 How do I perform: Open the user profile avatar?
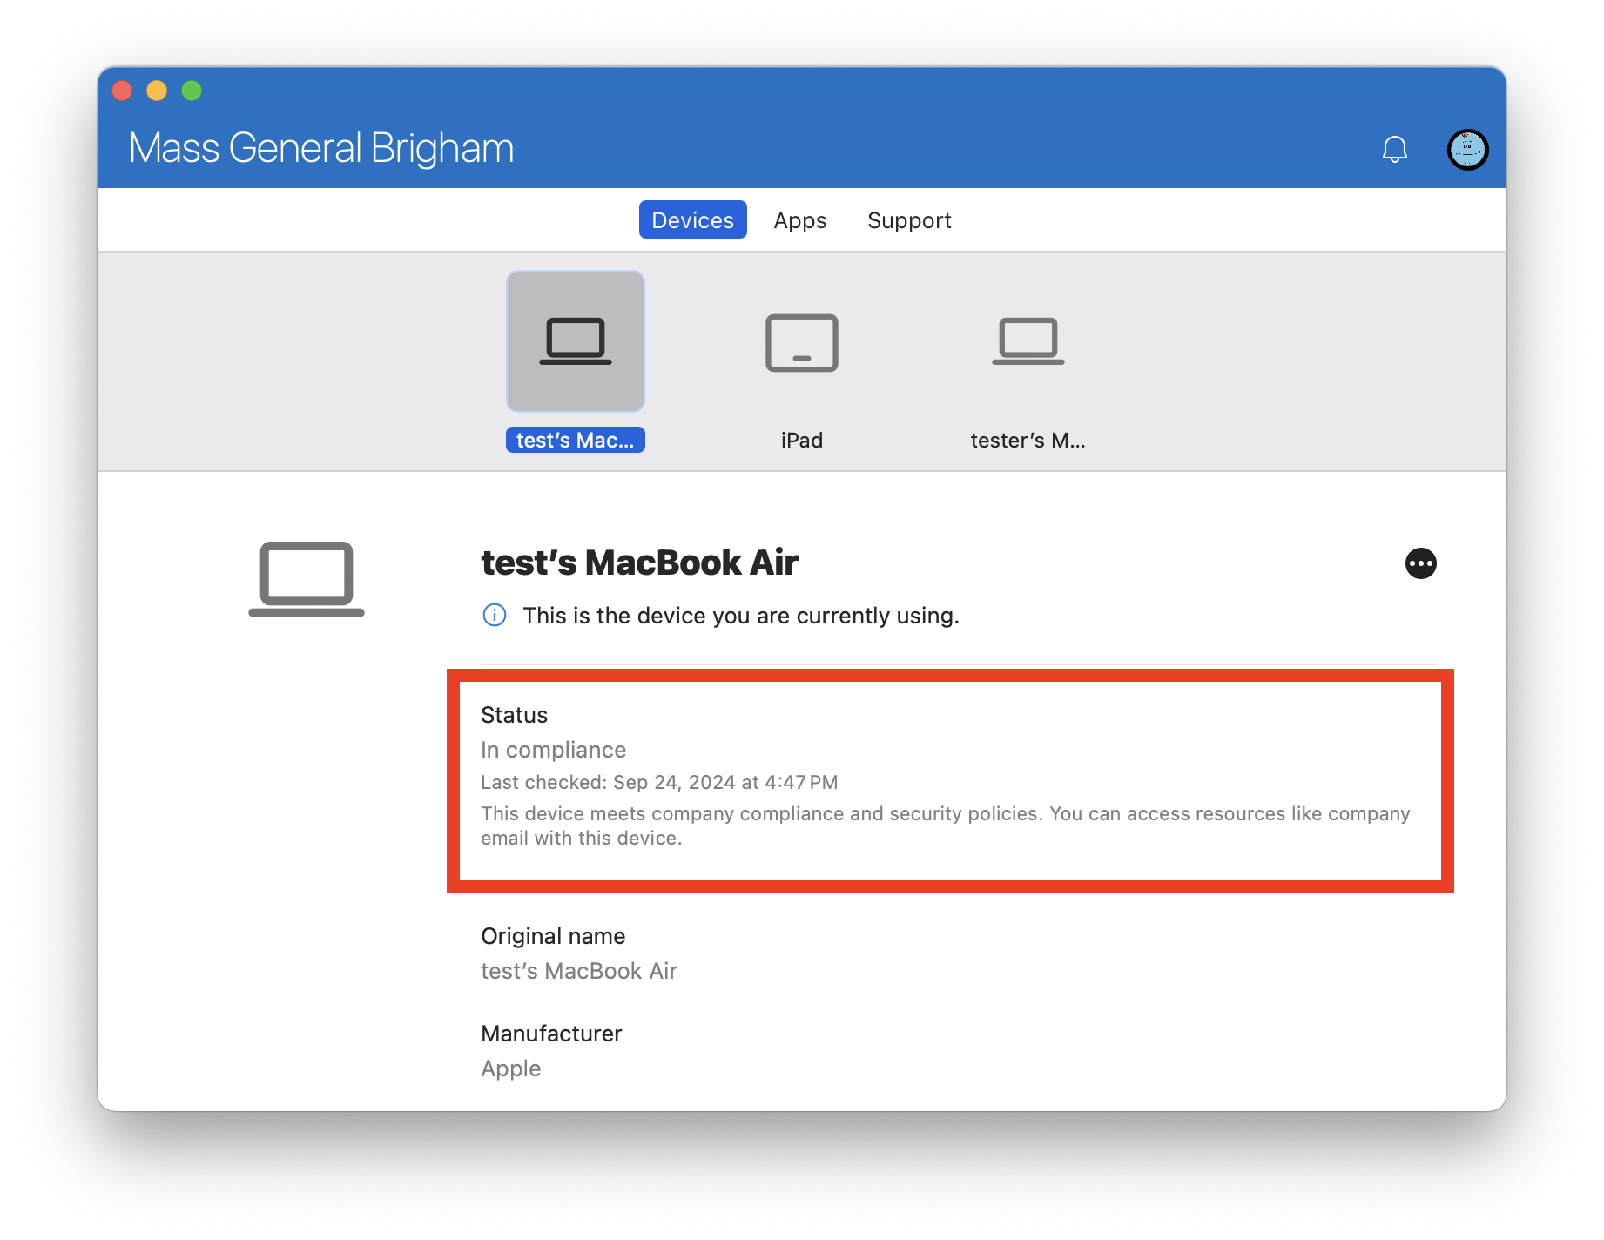coord(1467,150)
